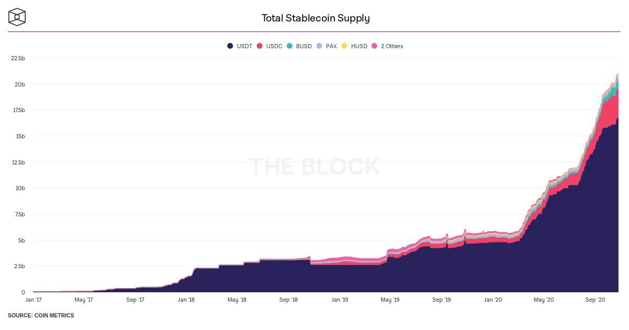Toggle the HUSD legend label
Image resolution: width=629 pixels, height=330 pixels.
[359, 46]
